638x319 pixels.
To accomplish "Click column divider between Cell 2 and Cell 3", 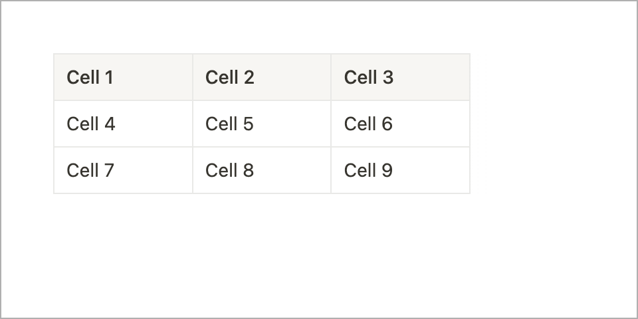I will [331, 78].
